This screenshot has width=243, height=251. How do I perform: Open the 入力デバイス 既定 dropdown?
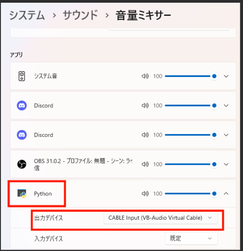[x=191, y=238]
